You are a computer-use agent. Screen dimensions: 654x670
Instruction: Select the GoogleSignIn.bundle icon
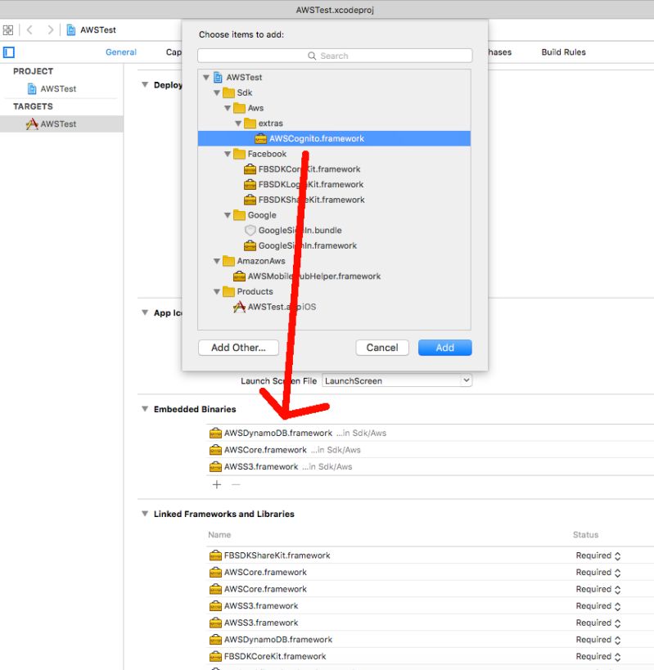(x=250, y=231)
